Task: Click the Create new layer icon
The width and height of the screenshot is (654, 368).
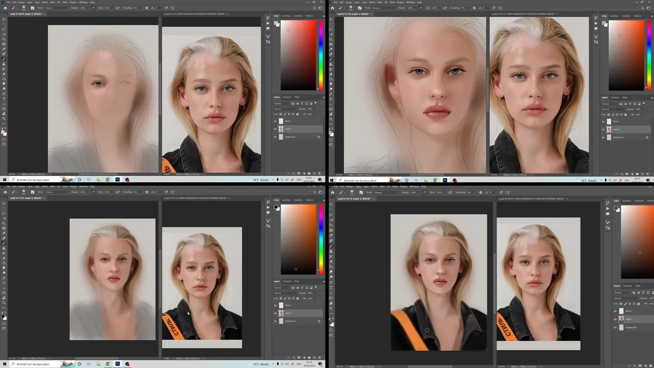Action: (314, 173)
